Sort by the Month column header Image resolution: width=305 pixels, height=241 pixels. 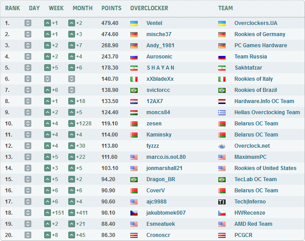(83, 8)
